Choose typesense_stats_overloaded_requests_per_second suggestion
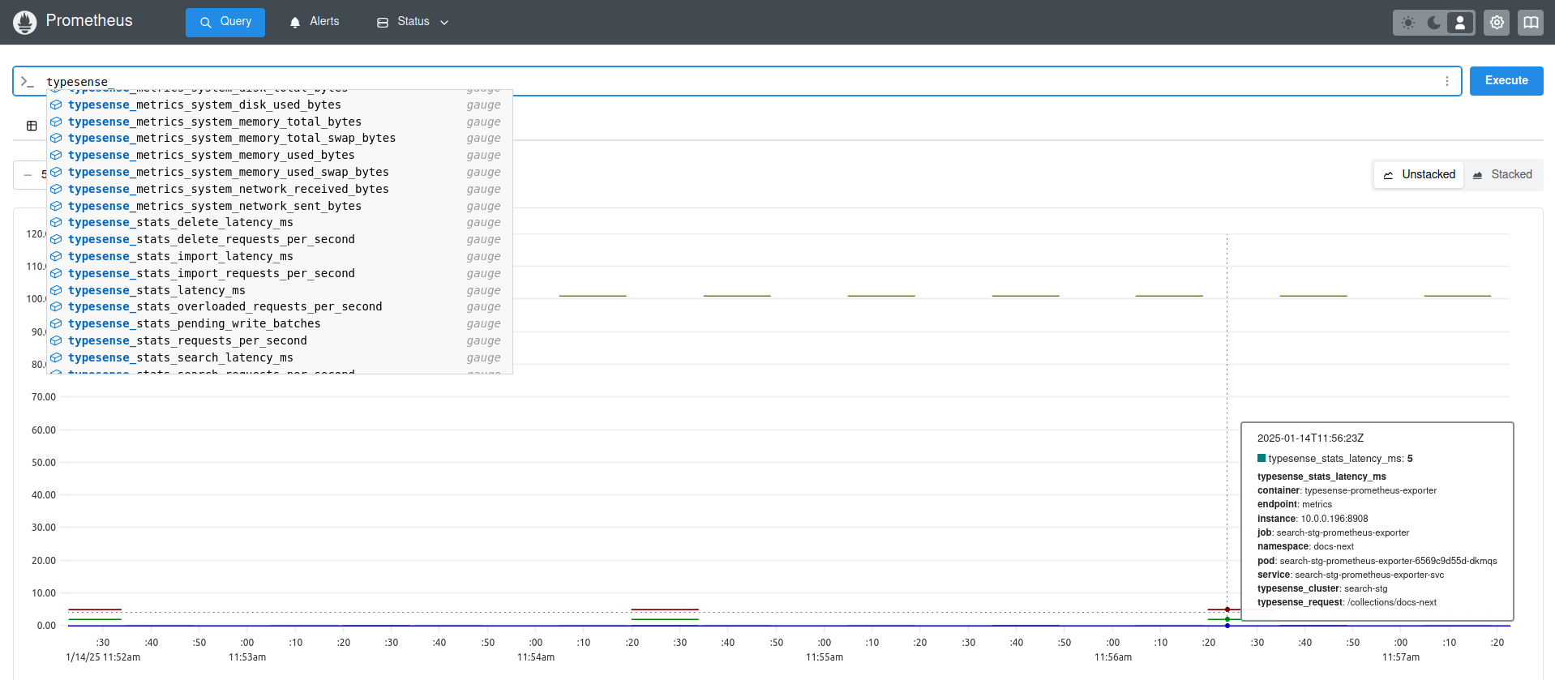 [x=280, y=306]
